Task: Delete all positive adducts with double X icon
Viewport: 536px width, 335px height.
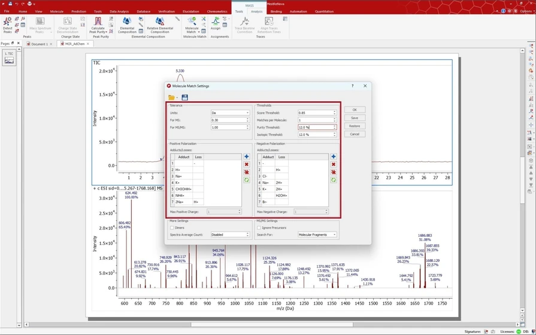Action: coord(247,172)
